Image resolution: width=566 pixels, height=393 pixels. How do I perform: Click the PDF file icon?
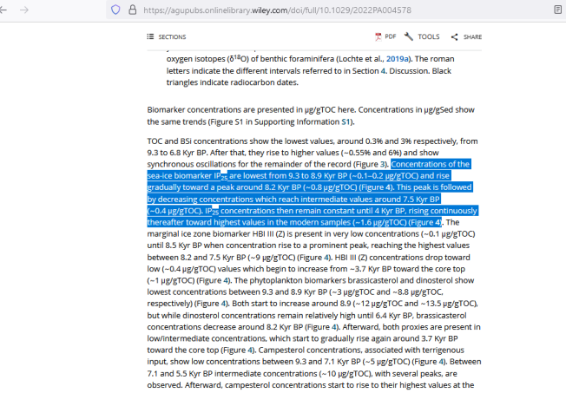[378, 36]
